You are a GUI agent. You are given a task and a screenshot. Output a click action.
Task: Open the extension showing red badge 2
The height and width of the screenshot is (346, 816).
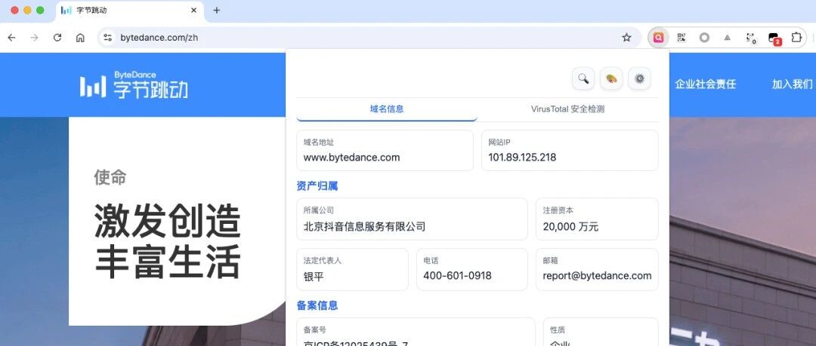pos(774,38)
